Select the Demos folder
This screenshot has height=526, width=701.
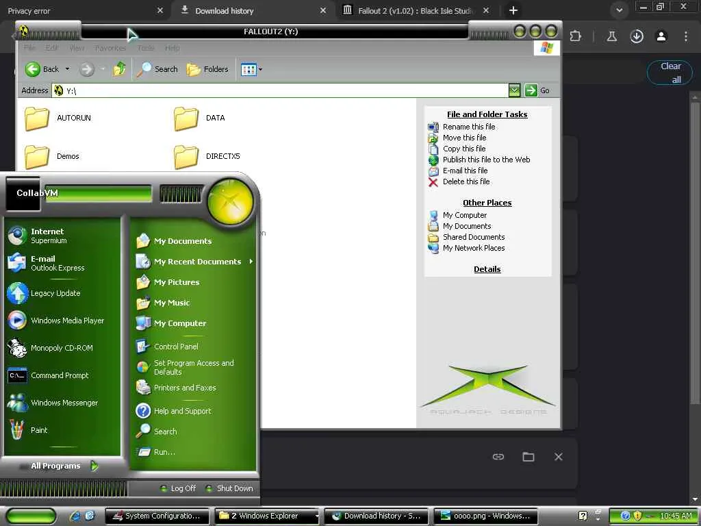[52, 156]
